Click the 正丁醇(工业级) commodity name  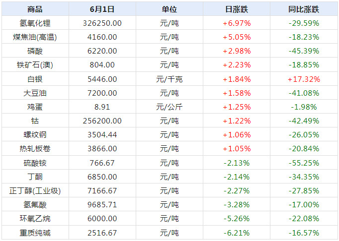click(x=35, y=190)
